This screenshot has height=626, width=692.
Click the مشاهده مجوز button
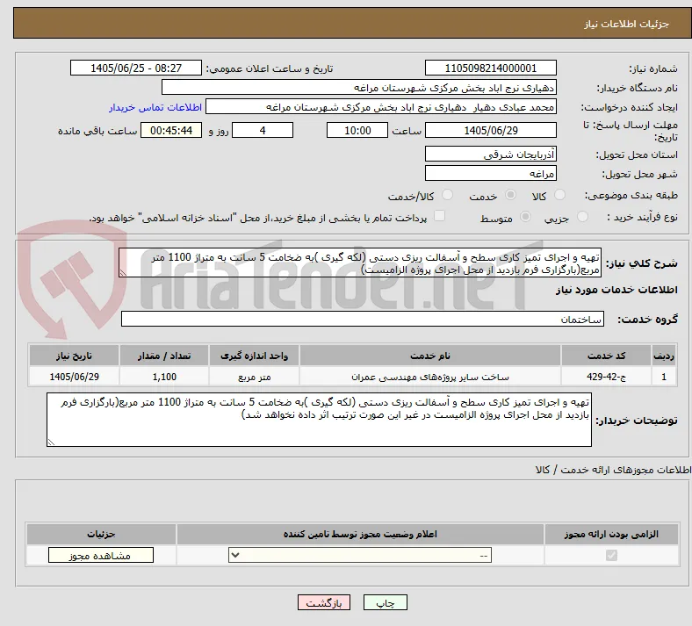101,556
